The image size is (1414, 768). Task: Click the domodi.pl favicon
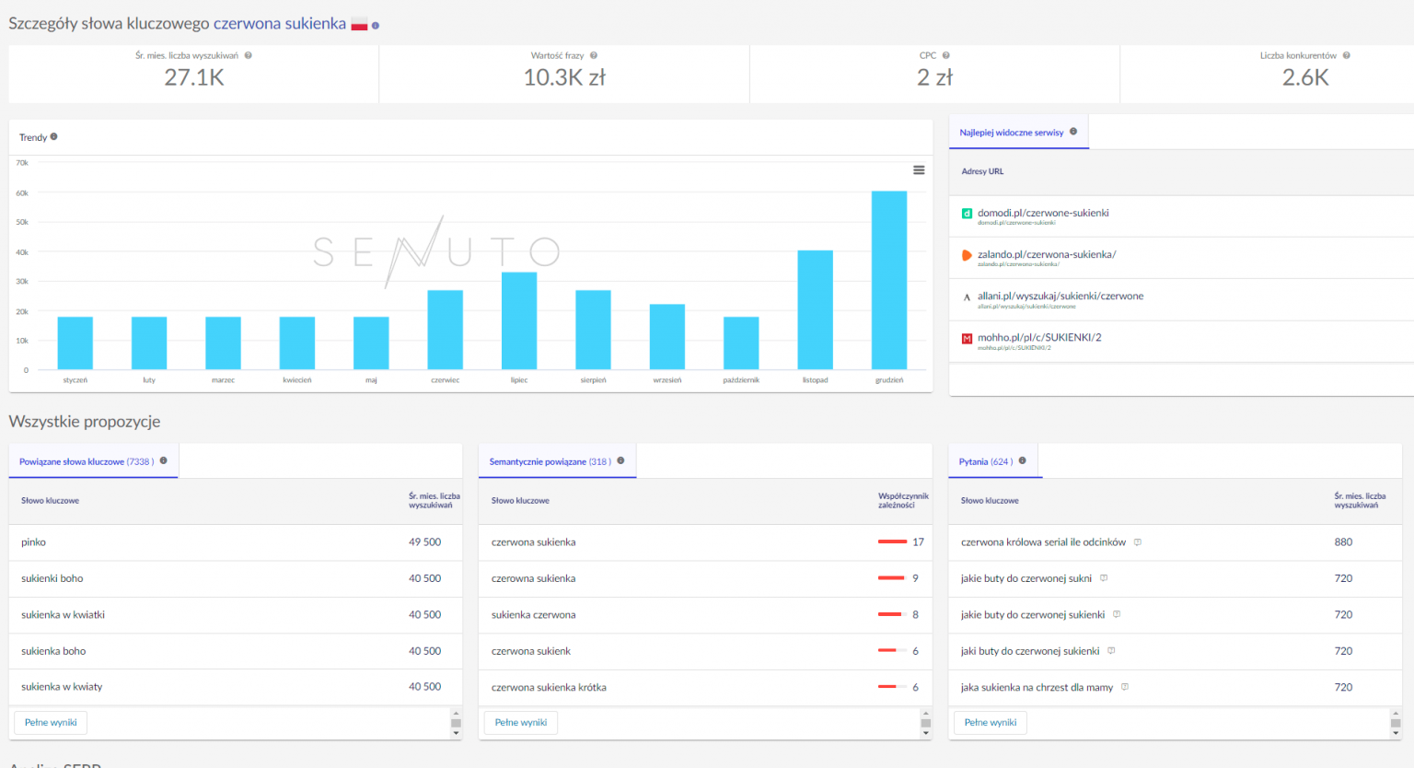(967, 214)
